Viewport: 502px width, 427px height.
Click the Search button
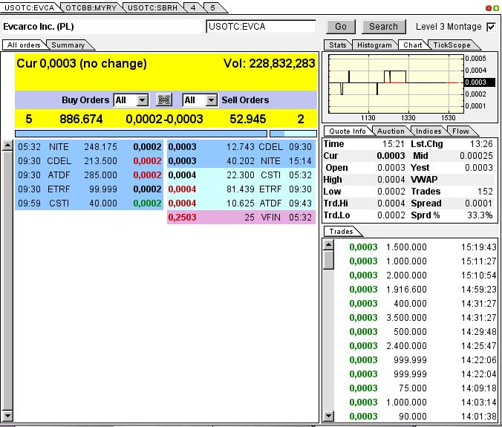383,27
